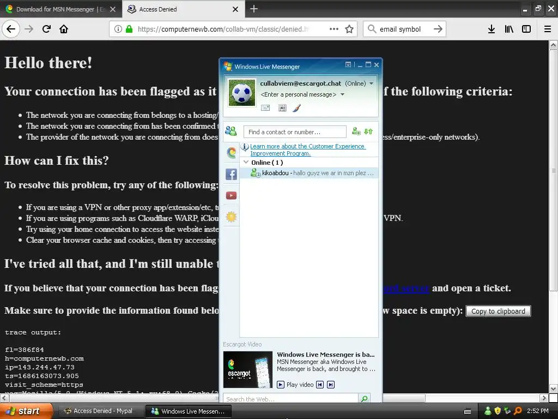The height and width of the screenshot is (419, 558).
Task: Click the cullabviem@escargot.chat account name
Action: (300, 83)
